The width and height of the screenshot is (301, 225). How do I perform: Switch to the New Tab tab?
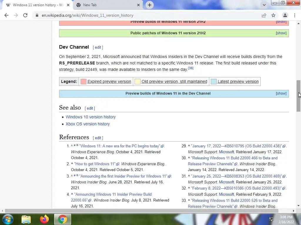coord(108,5)
